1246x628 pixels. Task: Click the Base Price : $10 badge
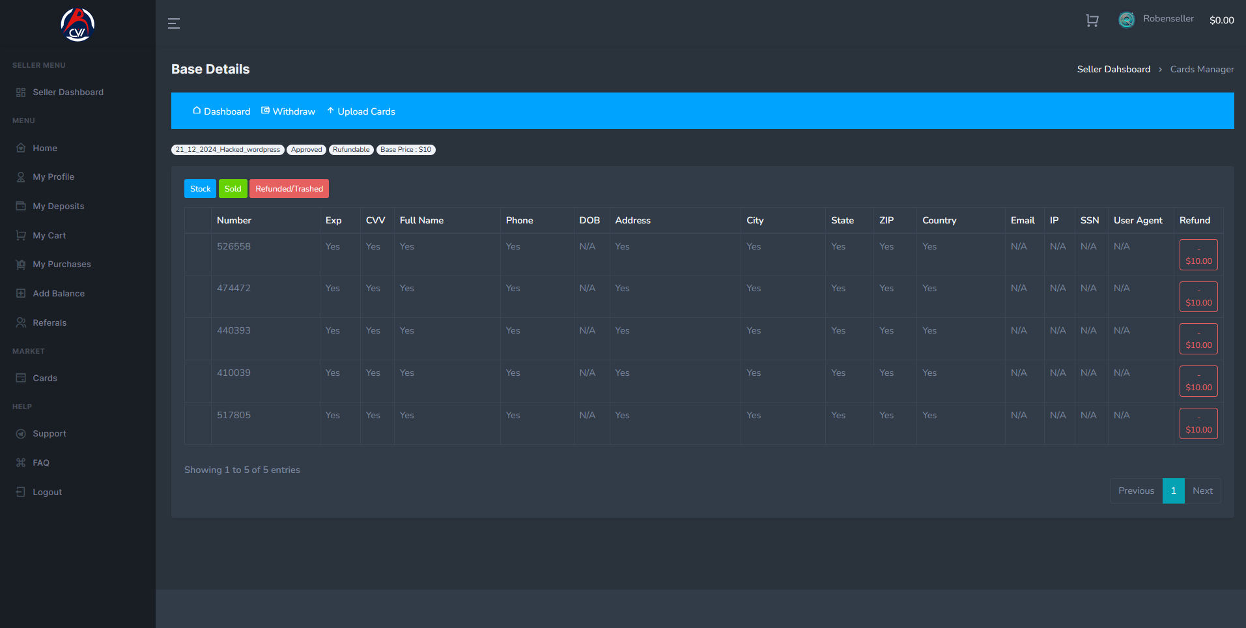[406, 150]
